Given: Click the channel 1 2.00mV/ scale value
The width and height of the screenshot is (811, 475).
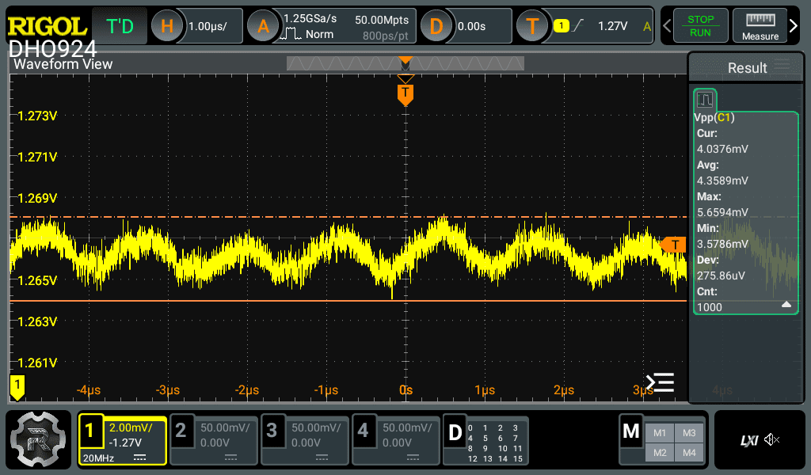Looking at the screenshot, I should coord(131,428).
